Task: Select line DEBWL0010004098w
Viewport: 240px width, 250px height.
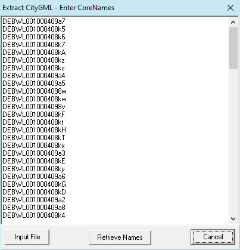Action: (35, 91)
